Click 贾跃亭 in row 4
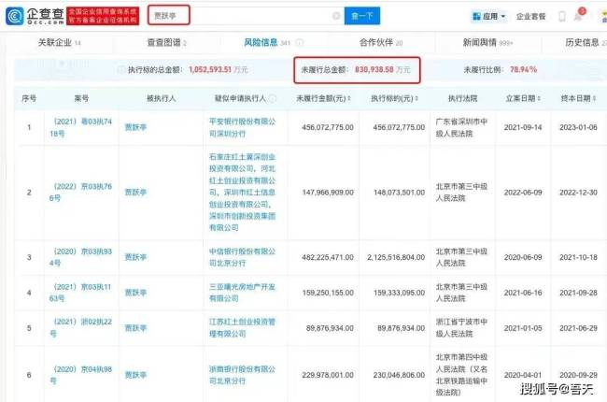 coord(135,293)
